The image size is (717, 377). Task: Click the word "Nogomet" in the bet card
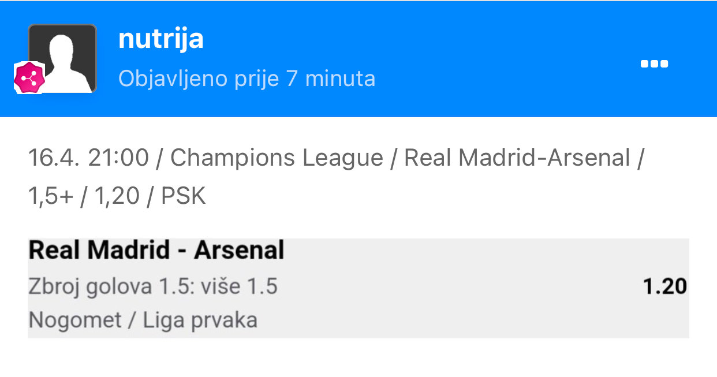tap(75, 319)
